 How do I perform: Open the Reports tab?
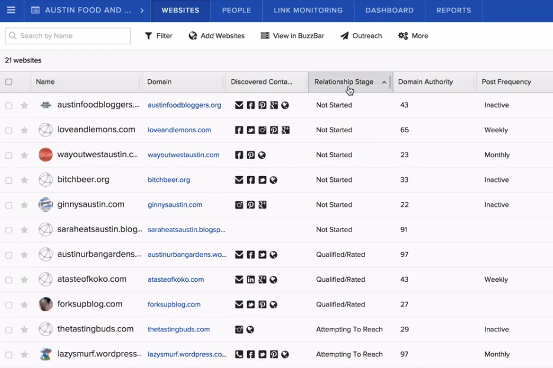pyautogui.click(x=454, y=11)
